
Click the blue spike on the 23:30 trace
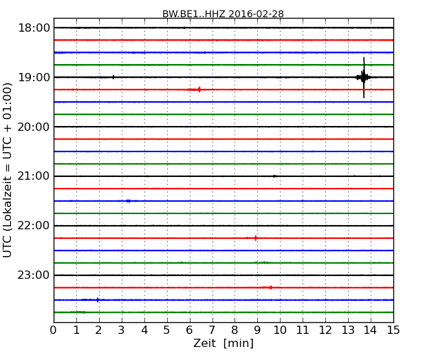pyautogui.click(x=98, y=299)
